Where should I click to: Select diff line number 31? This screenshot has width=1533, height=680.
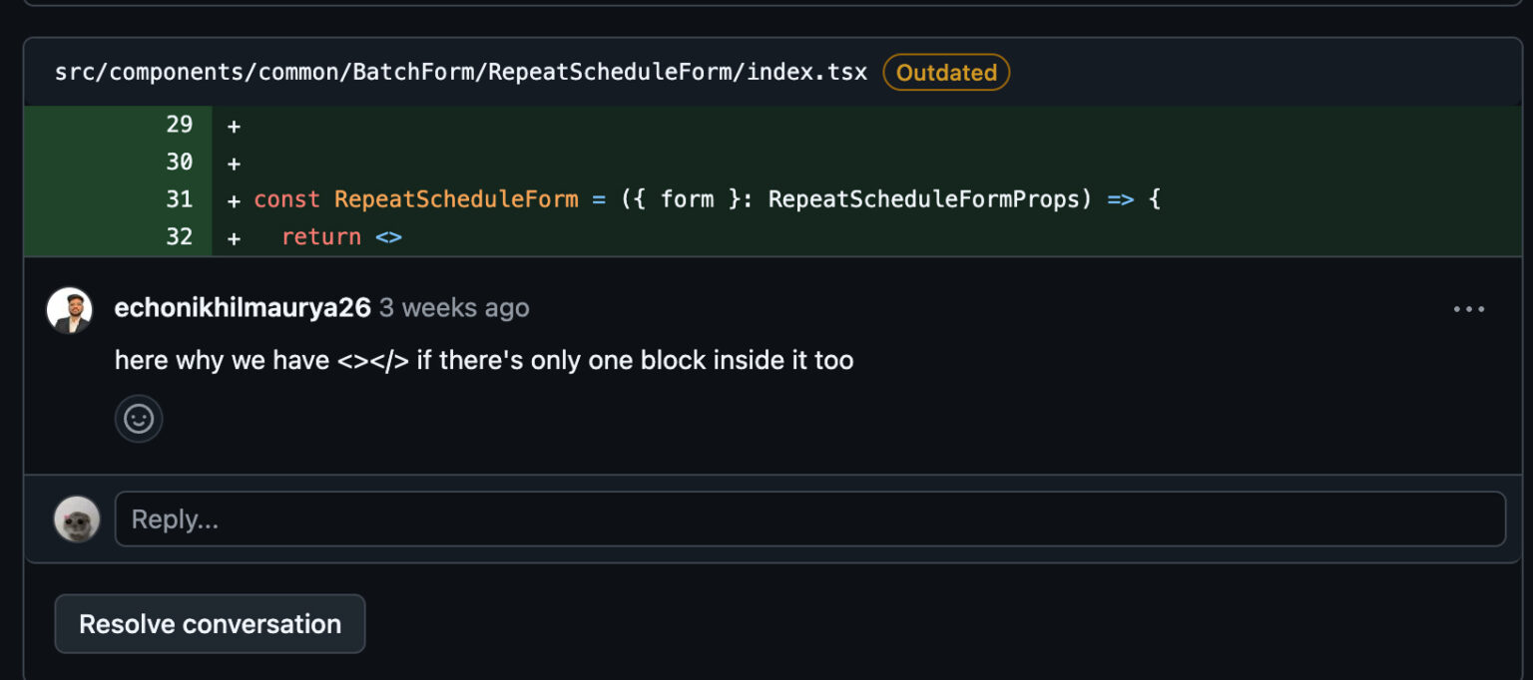(x=179, y=199)
